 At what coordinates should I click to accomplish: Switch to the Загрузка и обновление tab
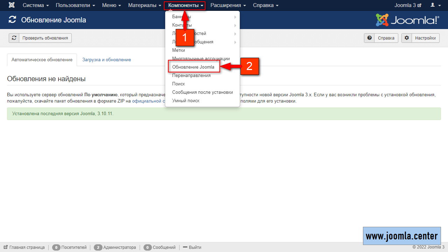tap(106, 60)
